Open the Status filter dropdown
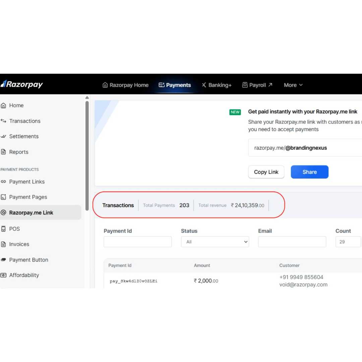 [215, 242]
